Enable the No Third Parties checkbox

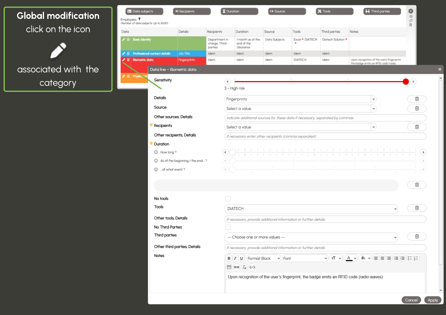tap(228, 227)
